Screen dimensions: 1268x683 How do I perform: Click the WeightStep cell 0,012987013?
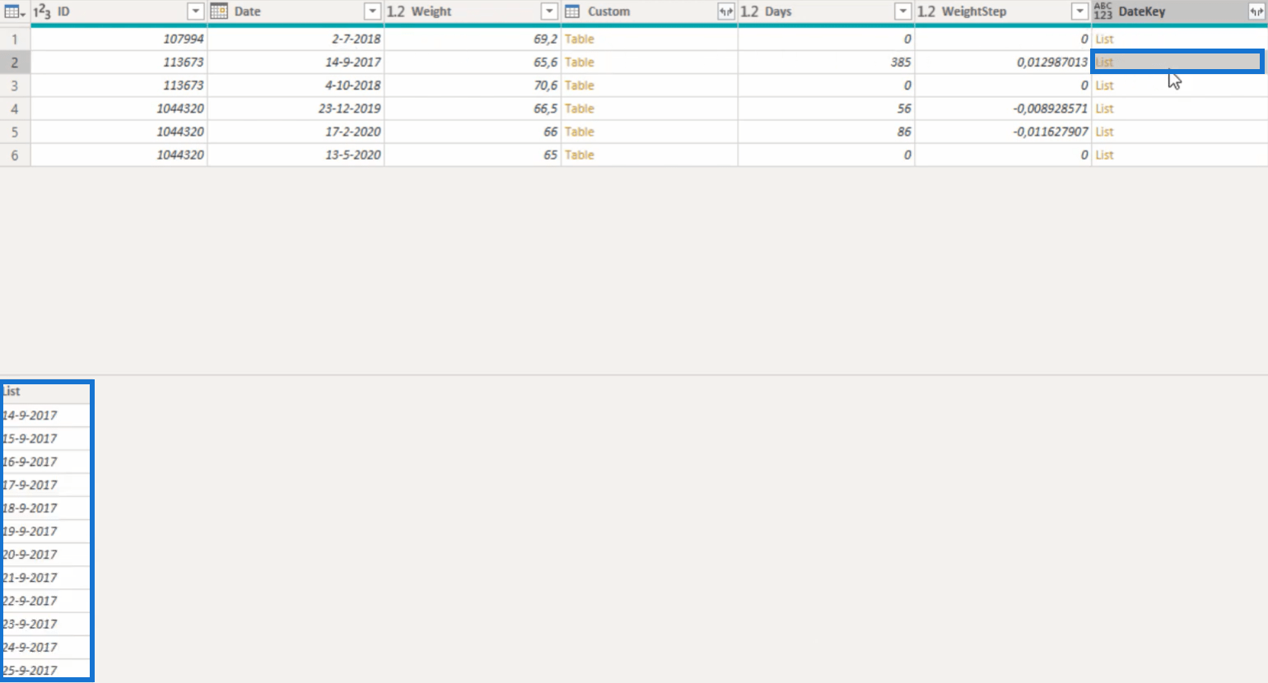(1003, 62)
